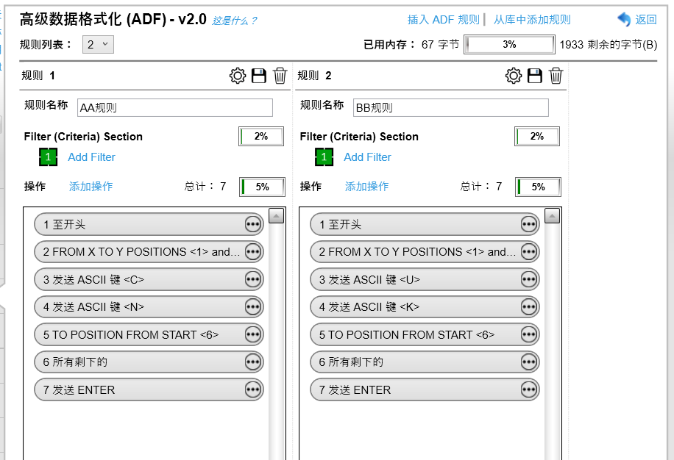674x460 pixels.
Task: Click 添加操作 in rule 2
Action: point(367,187)
